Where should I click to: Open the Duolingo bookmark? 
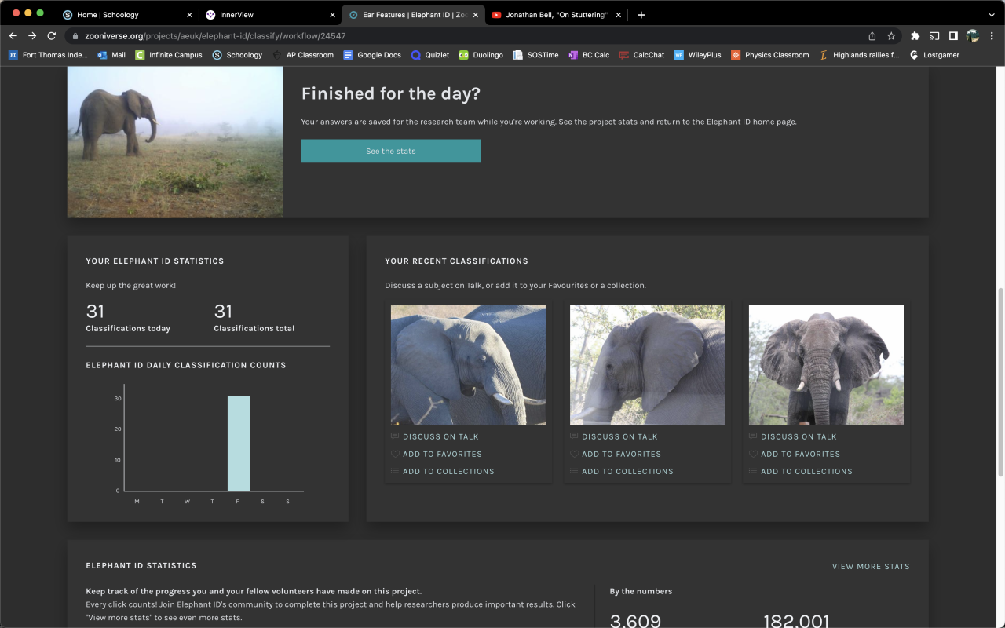click(x=481, y=55)
